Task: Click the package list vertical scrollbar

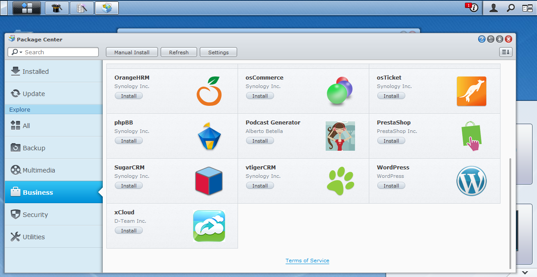Action: point(510,213)
